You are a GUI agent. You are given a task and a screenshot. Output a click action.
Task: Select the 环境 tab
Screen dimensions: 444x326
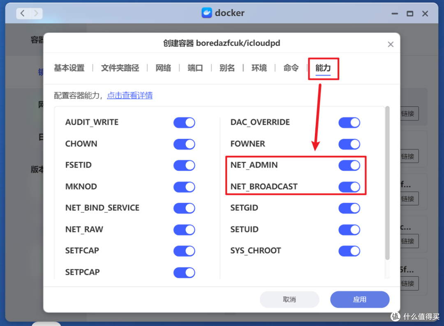(259, 68)
